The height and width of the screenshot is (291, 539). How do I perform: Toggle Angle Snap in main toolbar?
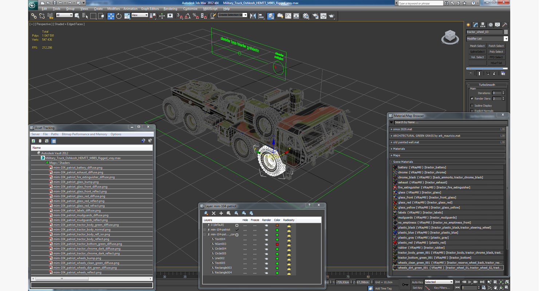(x=188, y=16)
